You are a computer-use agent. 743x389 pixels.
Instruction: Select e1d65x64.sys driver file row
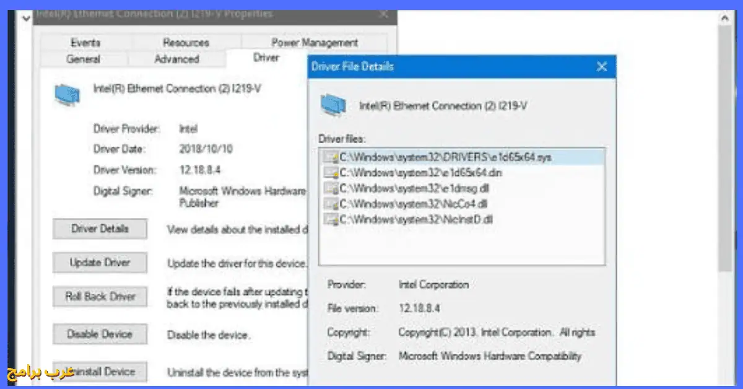462,157
